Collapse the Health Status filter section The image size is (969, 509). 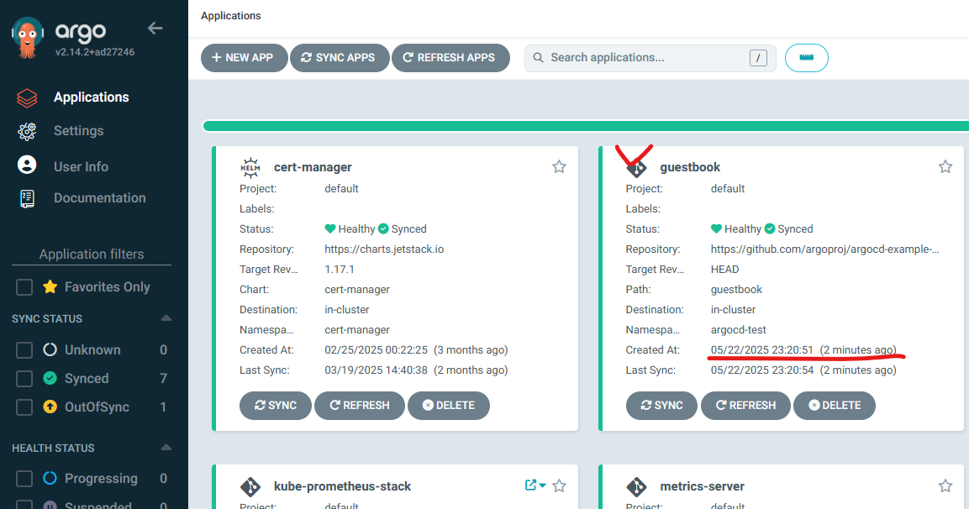166,448
